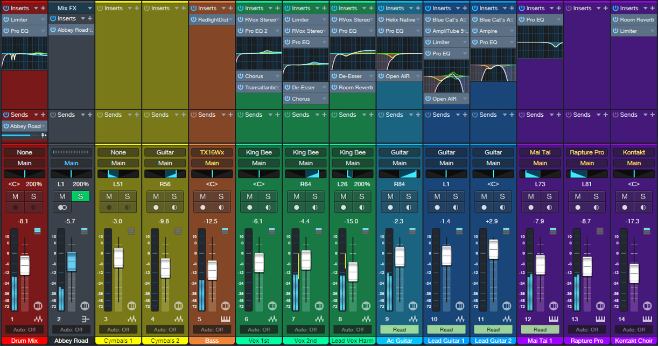Add a send on the Vox 1st channel
The image size is (658, 346).
point(277,115)
